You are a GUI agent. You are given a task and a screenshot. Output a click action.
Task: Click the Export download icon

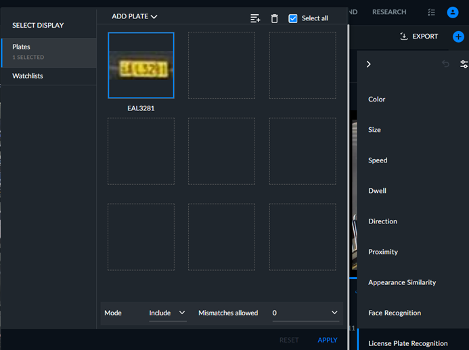click(x=404, y=37)
